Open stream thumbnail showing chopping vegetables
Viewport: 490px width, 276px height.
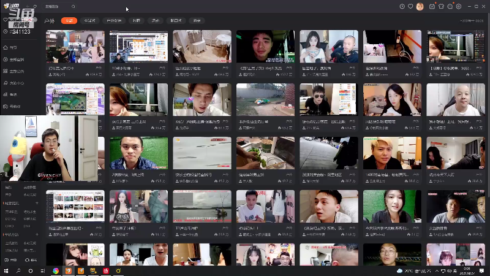pyautogui.click(x=265, y=153)
